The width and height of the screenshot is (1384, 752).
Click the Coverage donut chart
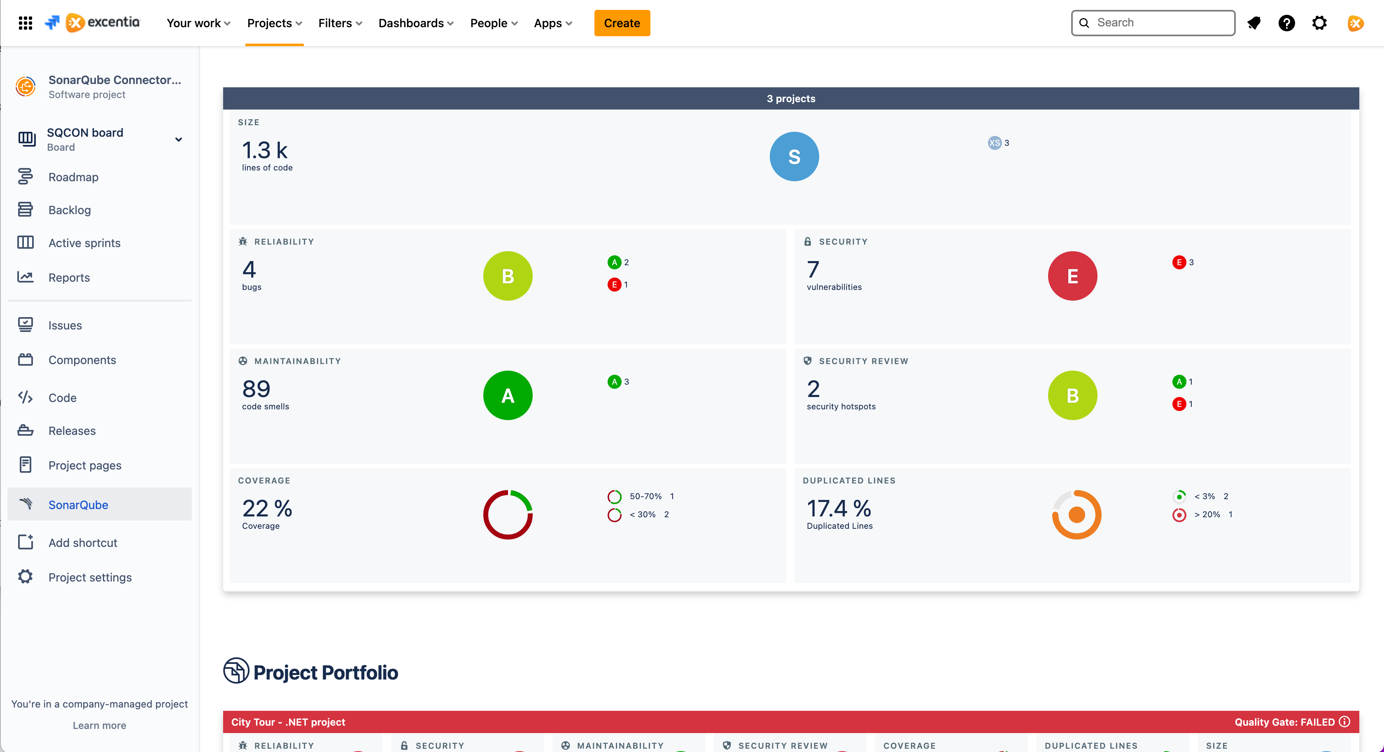click(508, 514)
